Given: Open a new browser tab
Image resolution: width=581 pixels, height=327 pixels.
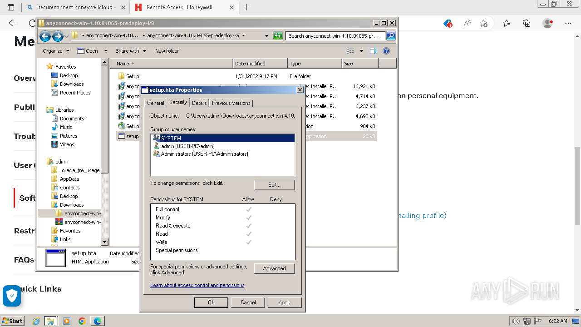Looking at the screenshot, I should [247, 7].
